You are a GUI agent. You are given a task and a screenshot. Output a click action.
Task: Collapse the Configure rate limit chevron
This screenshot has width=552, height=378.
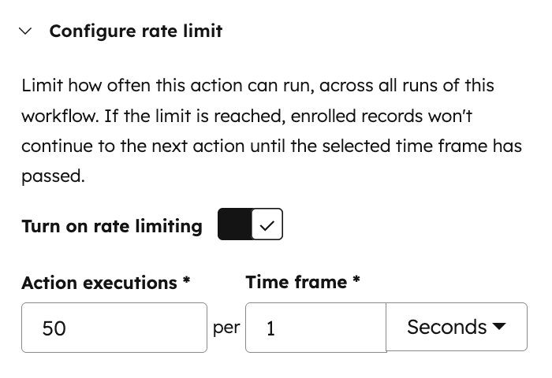click(26, 31)
